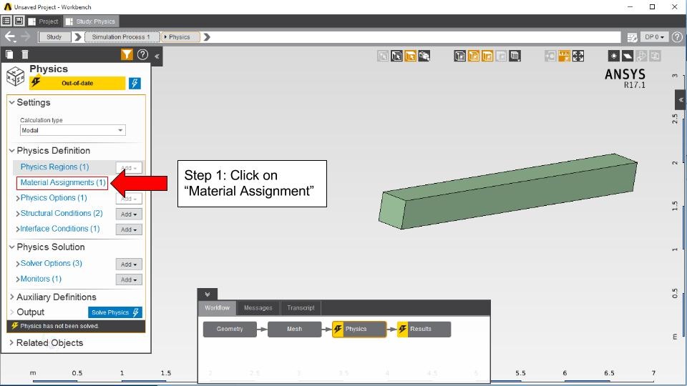687x386 pixels.
Task: Click the Physics breadcrumb
Action: (x=180, y=37)
